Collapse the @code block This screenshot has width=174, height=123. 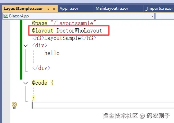coord(26,83)
